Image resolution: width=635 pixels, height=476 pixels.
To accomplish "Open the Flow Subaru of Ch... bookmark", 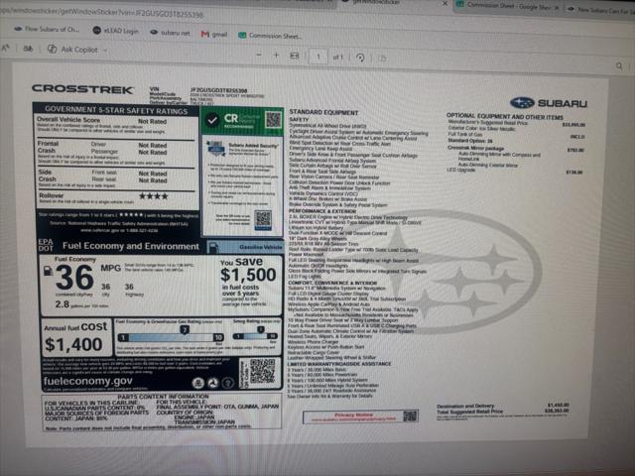I will click(x=47, y=29).
